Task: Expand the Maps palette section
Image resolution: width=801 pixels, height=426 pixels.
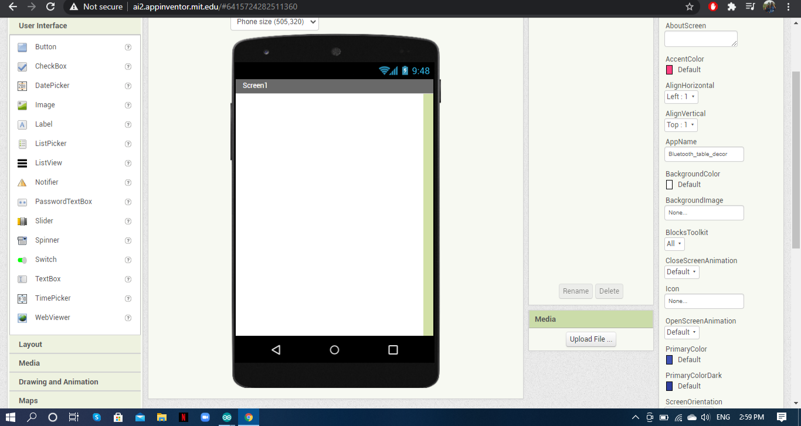Action: point(75,401)
